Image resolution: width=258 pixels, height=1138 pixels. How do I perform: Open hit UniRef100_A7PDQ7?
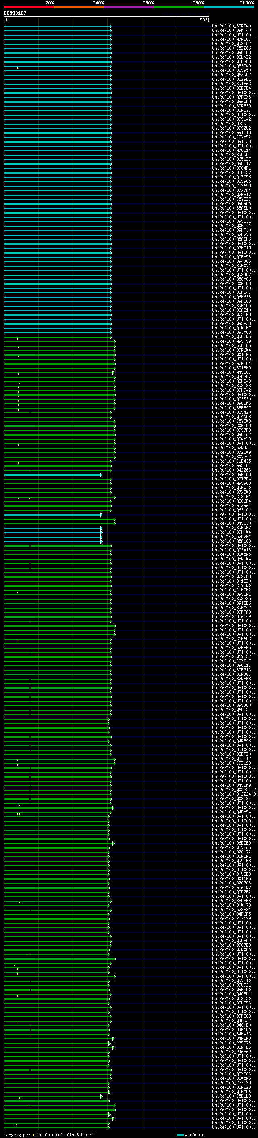click(231, 39)
